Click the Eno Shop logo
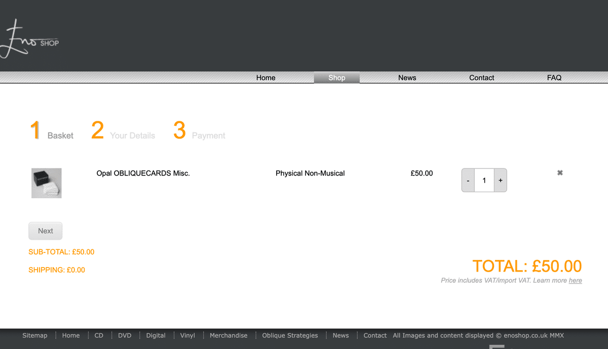The image size is (608, 349). tap(29, 39)
